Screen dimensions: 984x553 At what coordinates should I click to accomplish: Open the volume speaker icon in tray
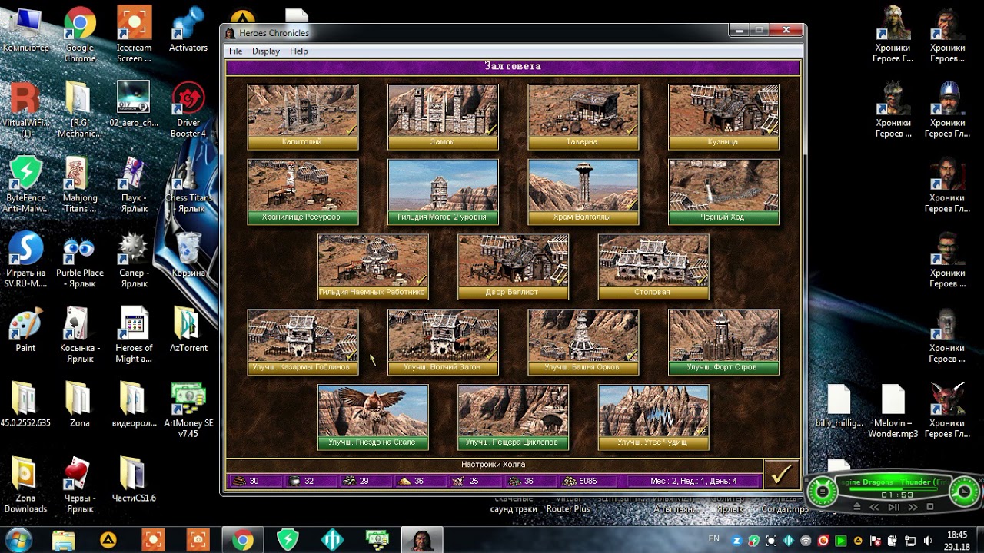[928, 541]
